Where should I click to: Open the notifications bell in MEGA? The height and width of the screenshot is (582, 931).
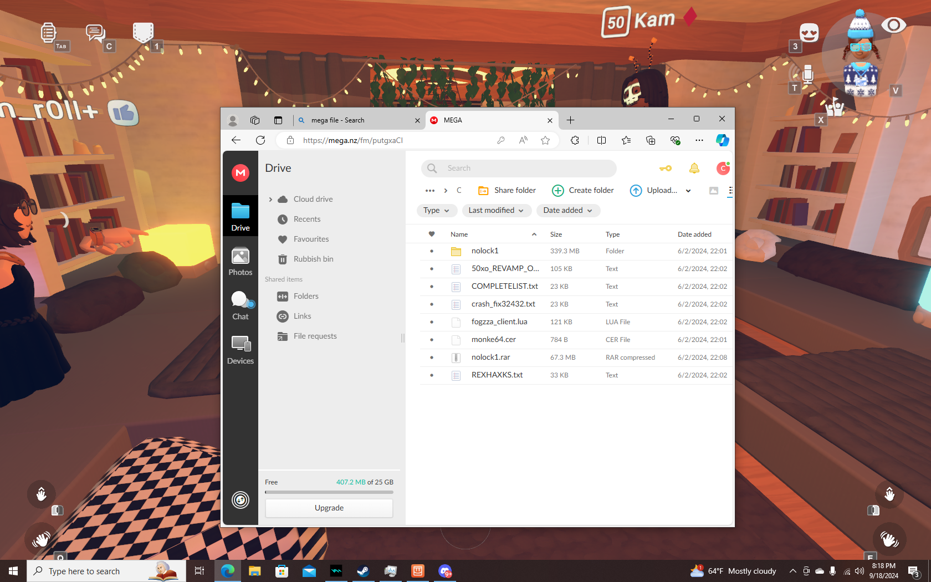point(694,168)
